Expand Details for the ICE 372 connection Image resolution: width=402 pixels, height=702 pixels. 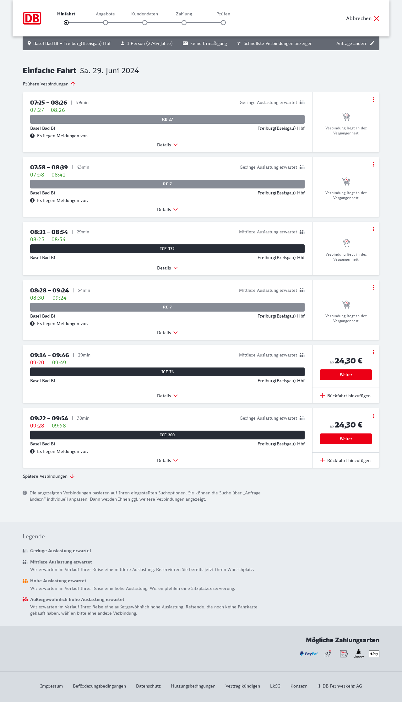tap(167, 268)
